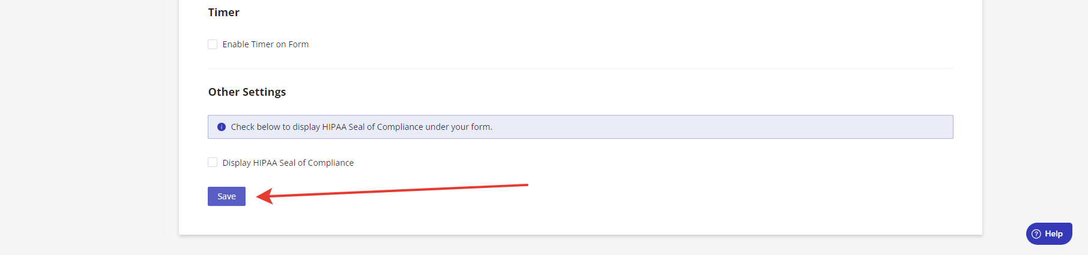Click the "Display HIPAA Seal of Compliance" label
The height and width of the screenshot is (255, 1088).
tap(288, 163)
